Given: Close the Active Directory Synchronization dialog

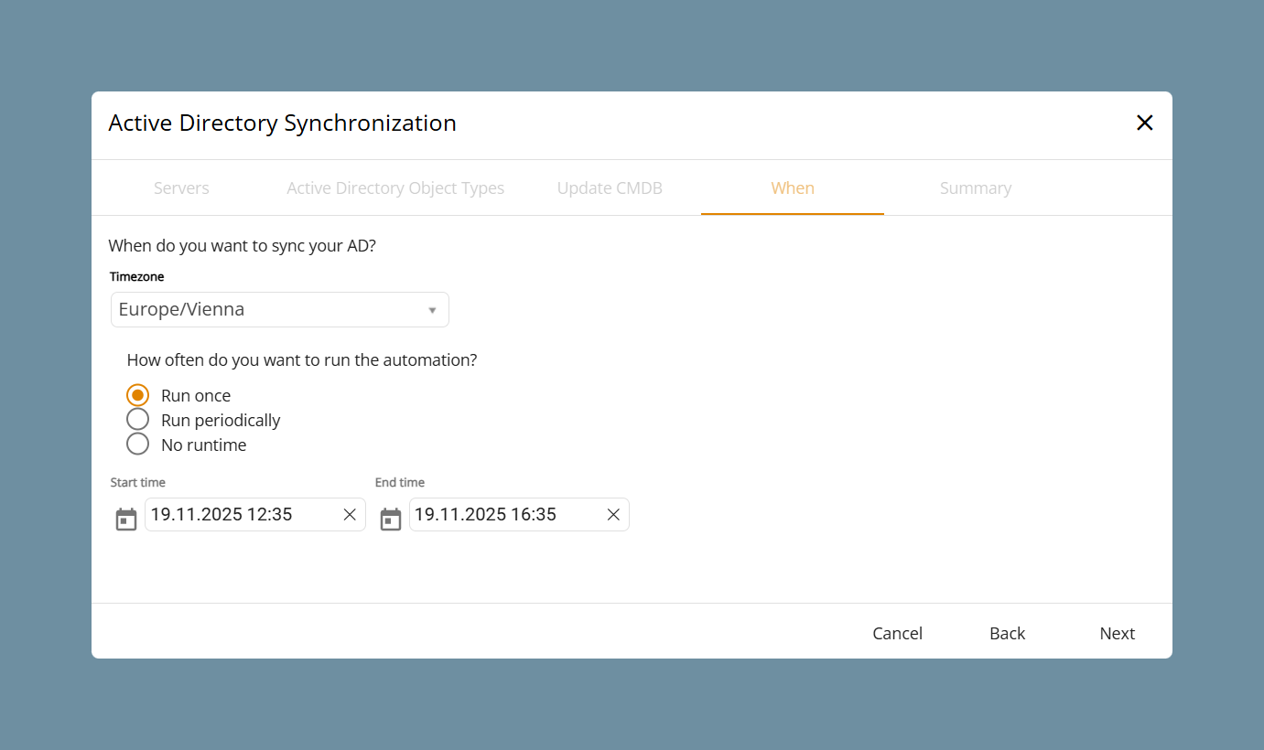Looking at the screenshot, I should coord(1144,123).
